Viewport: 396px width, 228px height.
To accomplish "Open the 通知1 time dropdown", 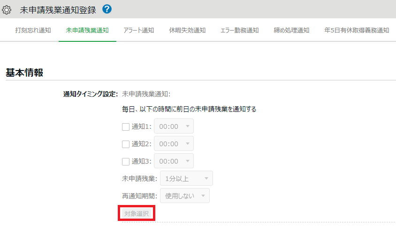I will click(x=174, y=126).
